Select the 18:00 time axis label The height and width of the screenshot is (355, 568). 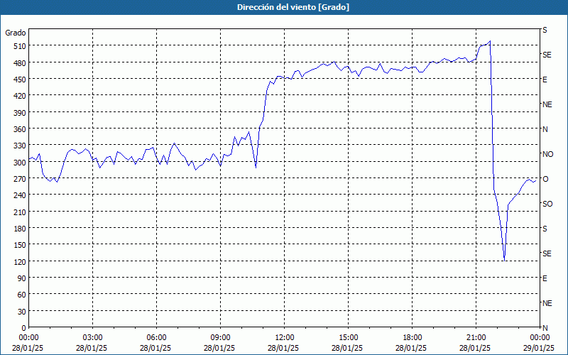(x=413, y=338)
